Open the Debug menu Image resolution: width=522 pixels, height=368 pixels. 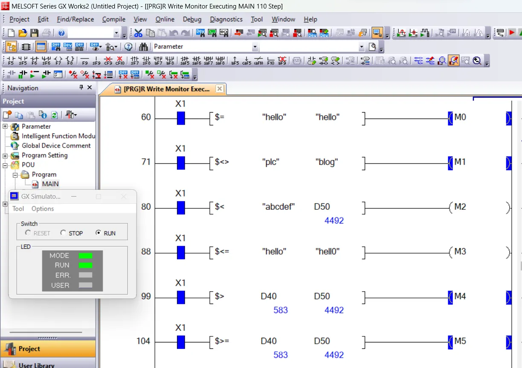(x=191, y=19)
